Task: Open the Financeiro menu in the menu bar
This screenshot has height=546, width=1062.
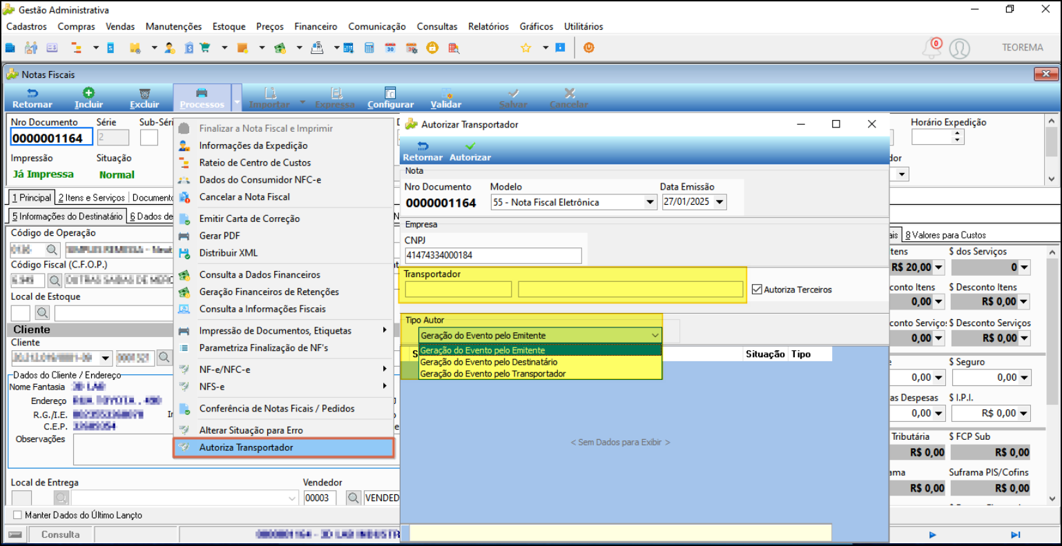Action: point(316,26)
